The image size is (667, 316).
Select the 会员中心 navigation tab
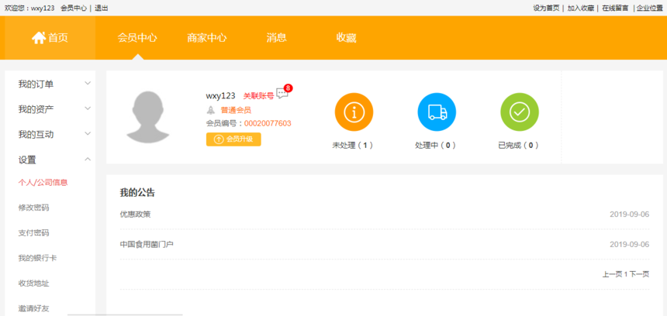pos(137,38)
